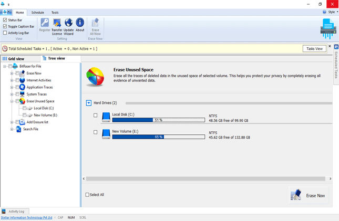Click the Tasks View button

tap(314, 49)
